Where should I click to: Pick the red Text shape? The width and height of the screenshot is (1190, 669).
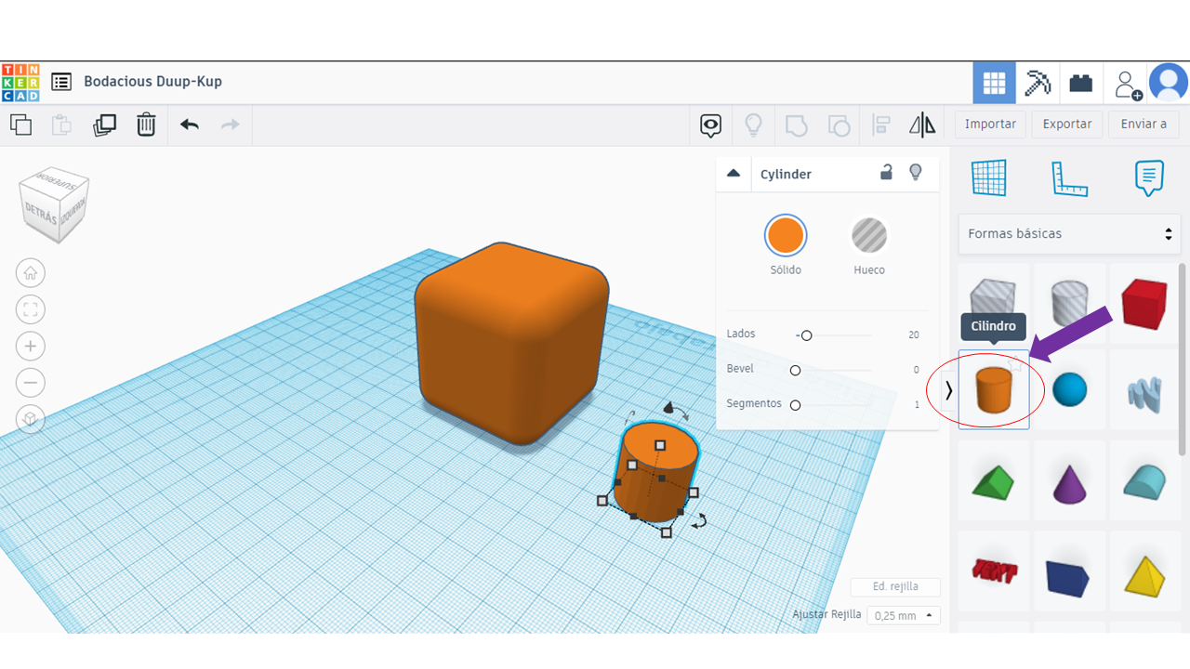tap(994, 571)
